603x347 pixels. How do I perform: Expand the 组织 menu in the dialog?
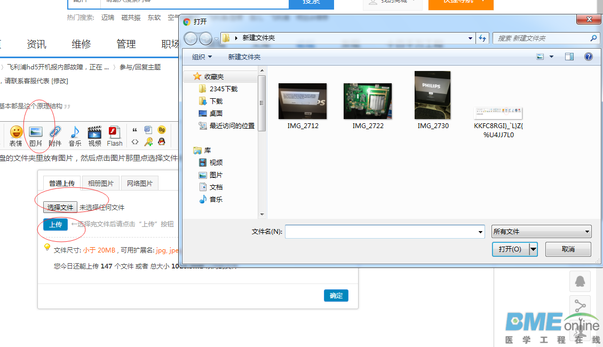(x=199, y=57)
